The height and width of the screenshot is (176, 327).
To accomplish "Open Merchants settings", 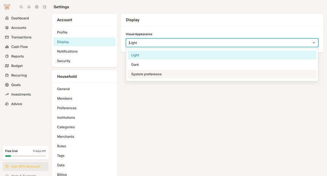I will pos(84,136).
